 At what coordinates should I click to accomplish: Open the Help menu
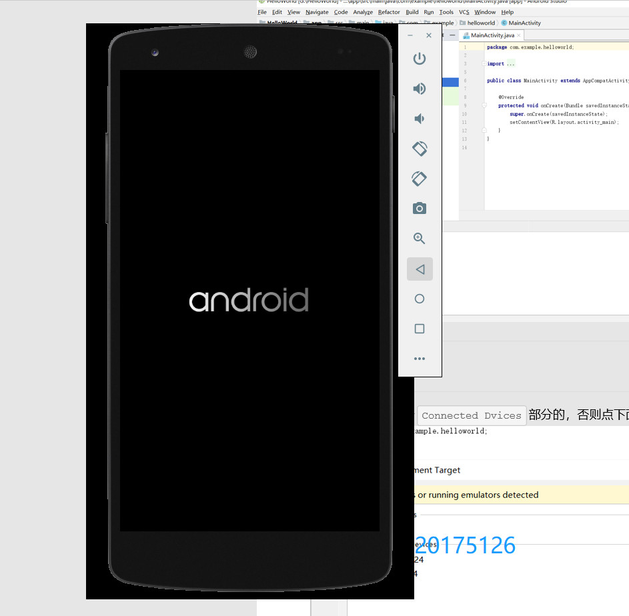coord(508,12)
